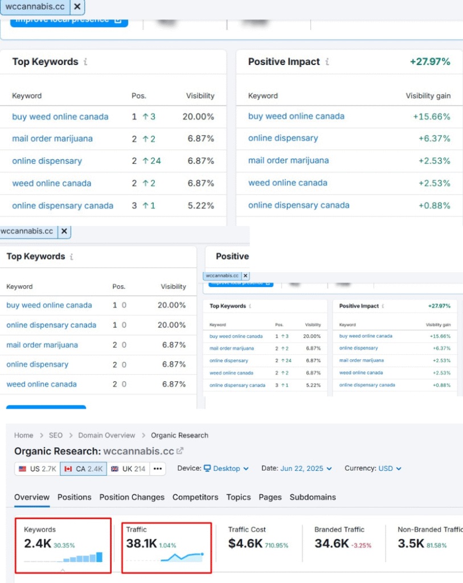Expand the Currency USD dropdown

coord(390,469)
